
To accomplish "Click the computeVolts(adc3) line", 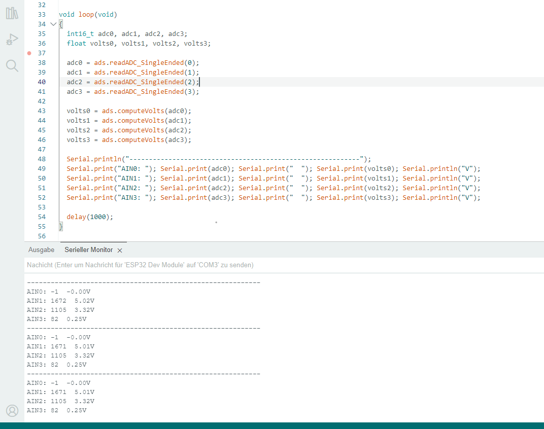I will [129, 140].
